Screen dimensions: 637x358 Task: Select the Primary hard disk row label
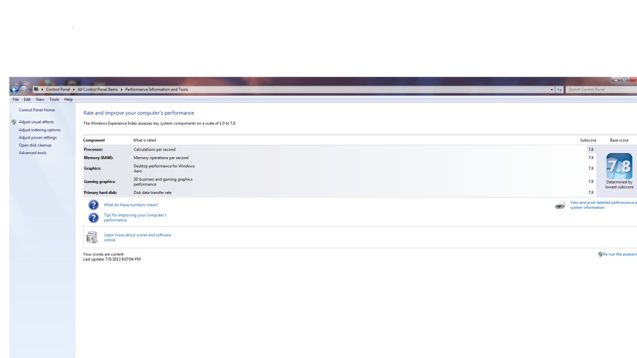coord(101,192)
